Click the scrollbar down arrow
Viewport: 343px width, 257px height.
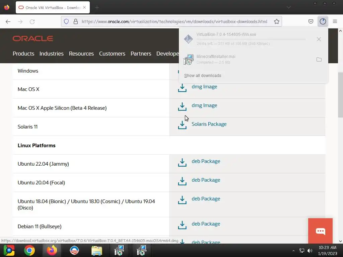[340, 241]
